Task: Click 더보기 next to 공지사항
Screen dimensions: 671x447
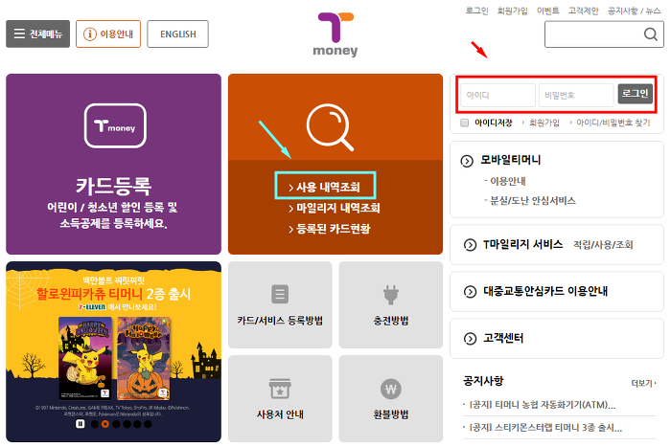Action: click(643, 383)
